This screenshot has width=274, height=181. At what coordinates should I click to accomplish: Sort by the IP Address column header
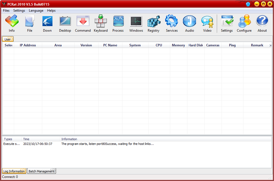pyautogui.click(x=28, y=45)
